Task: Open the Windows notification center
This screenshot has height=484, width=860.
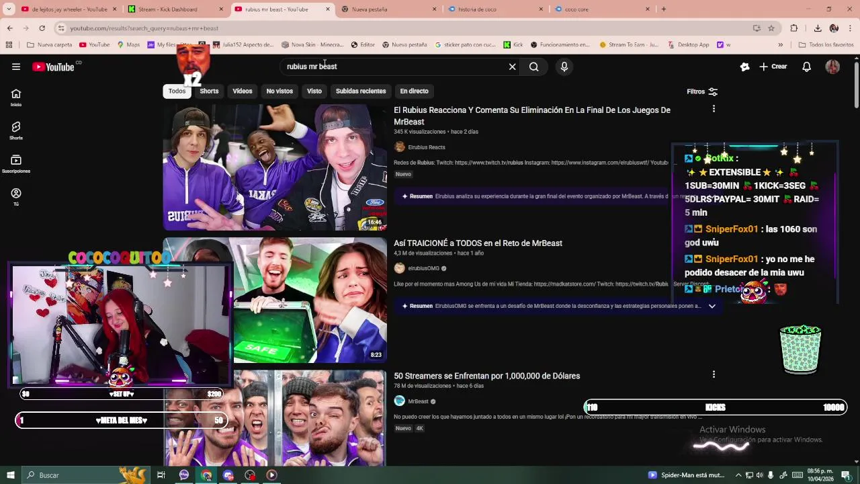Action: pos(846,475)
